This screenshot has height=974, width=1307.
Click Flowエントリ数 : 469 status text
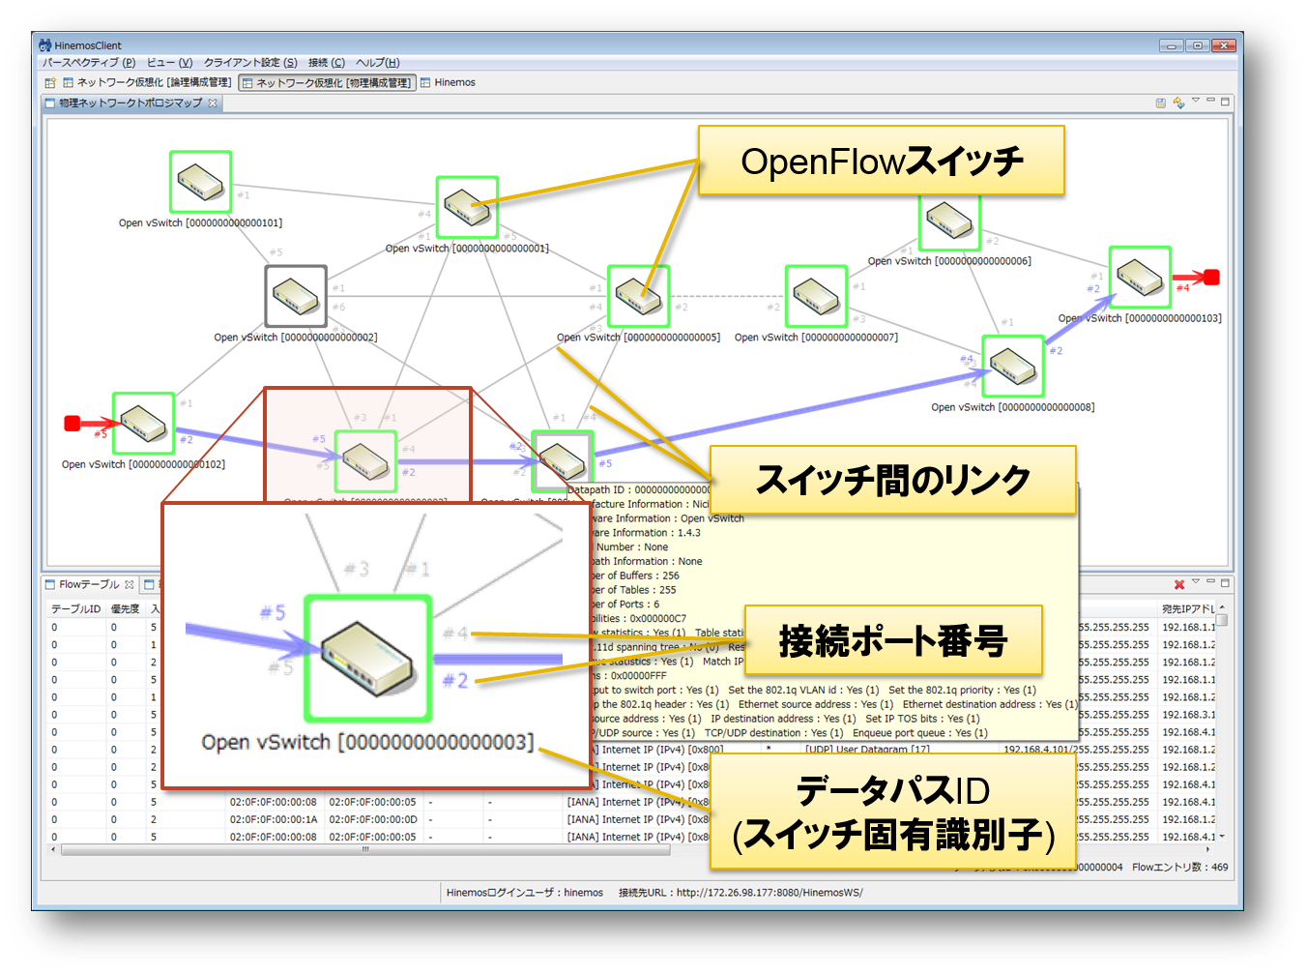[1179, 867]
